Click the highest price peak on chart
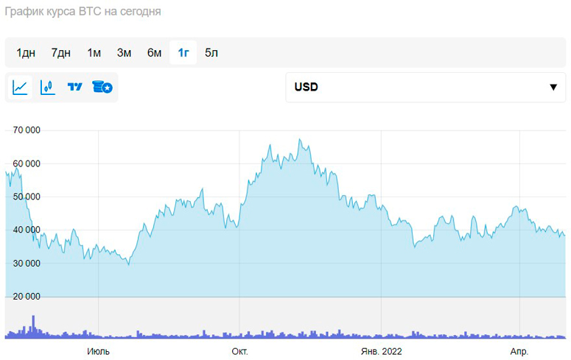This screenshot has height=360, width=571. (x=299, y=139)
